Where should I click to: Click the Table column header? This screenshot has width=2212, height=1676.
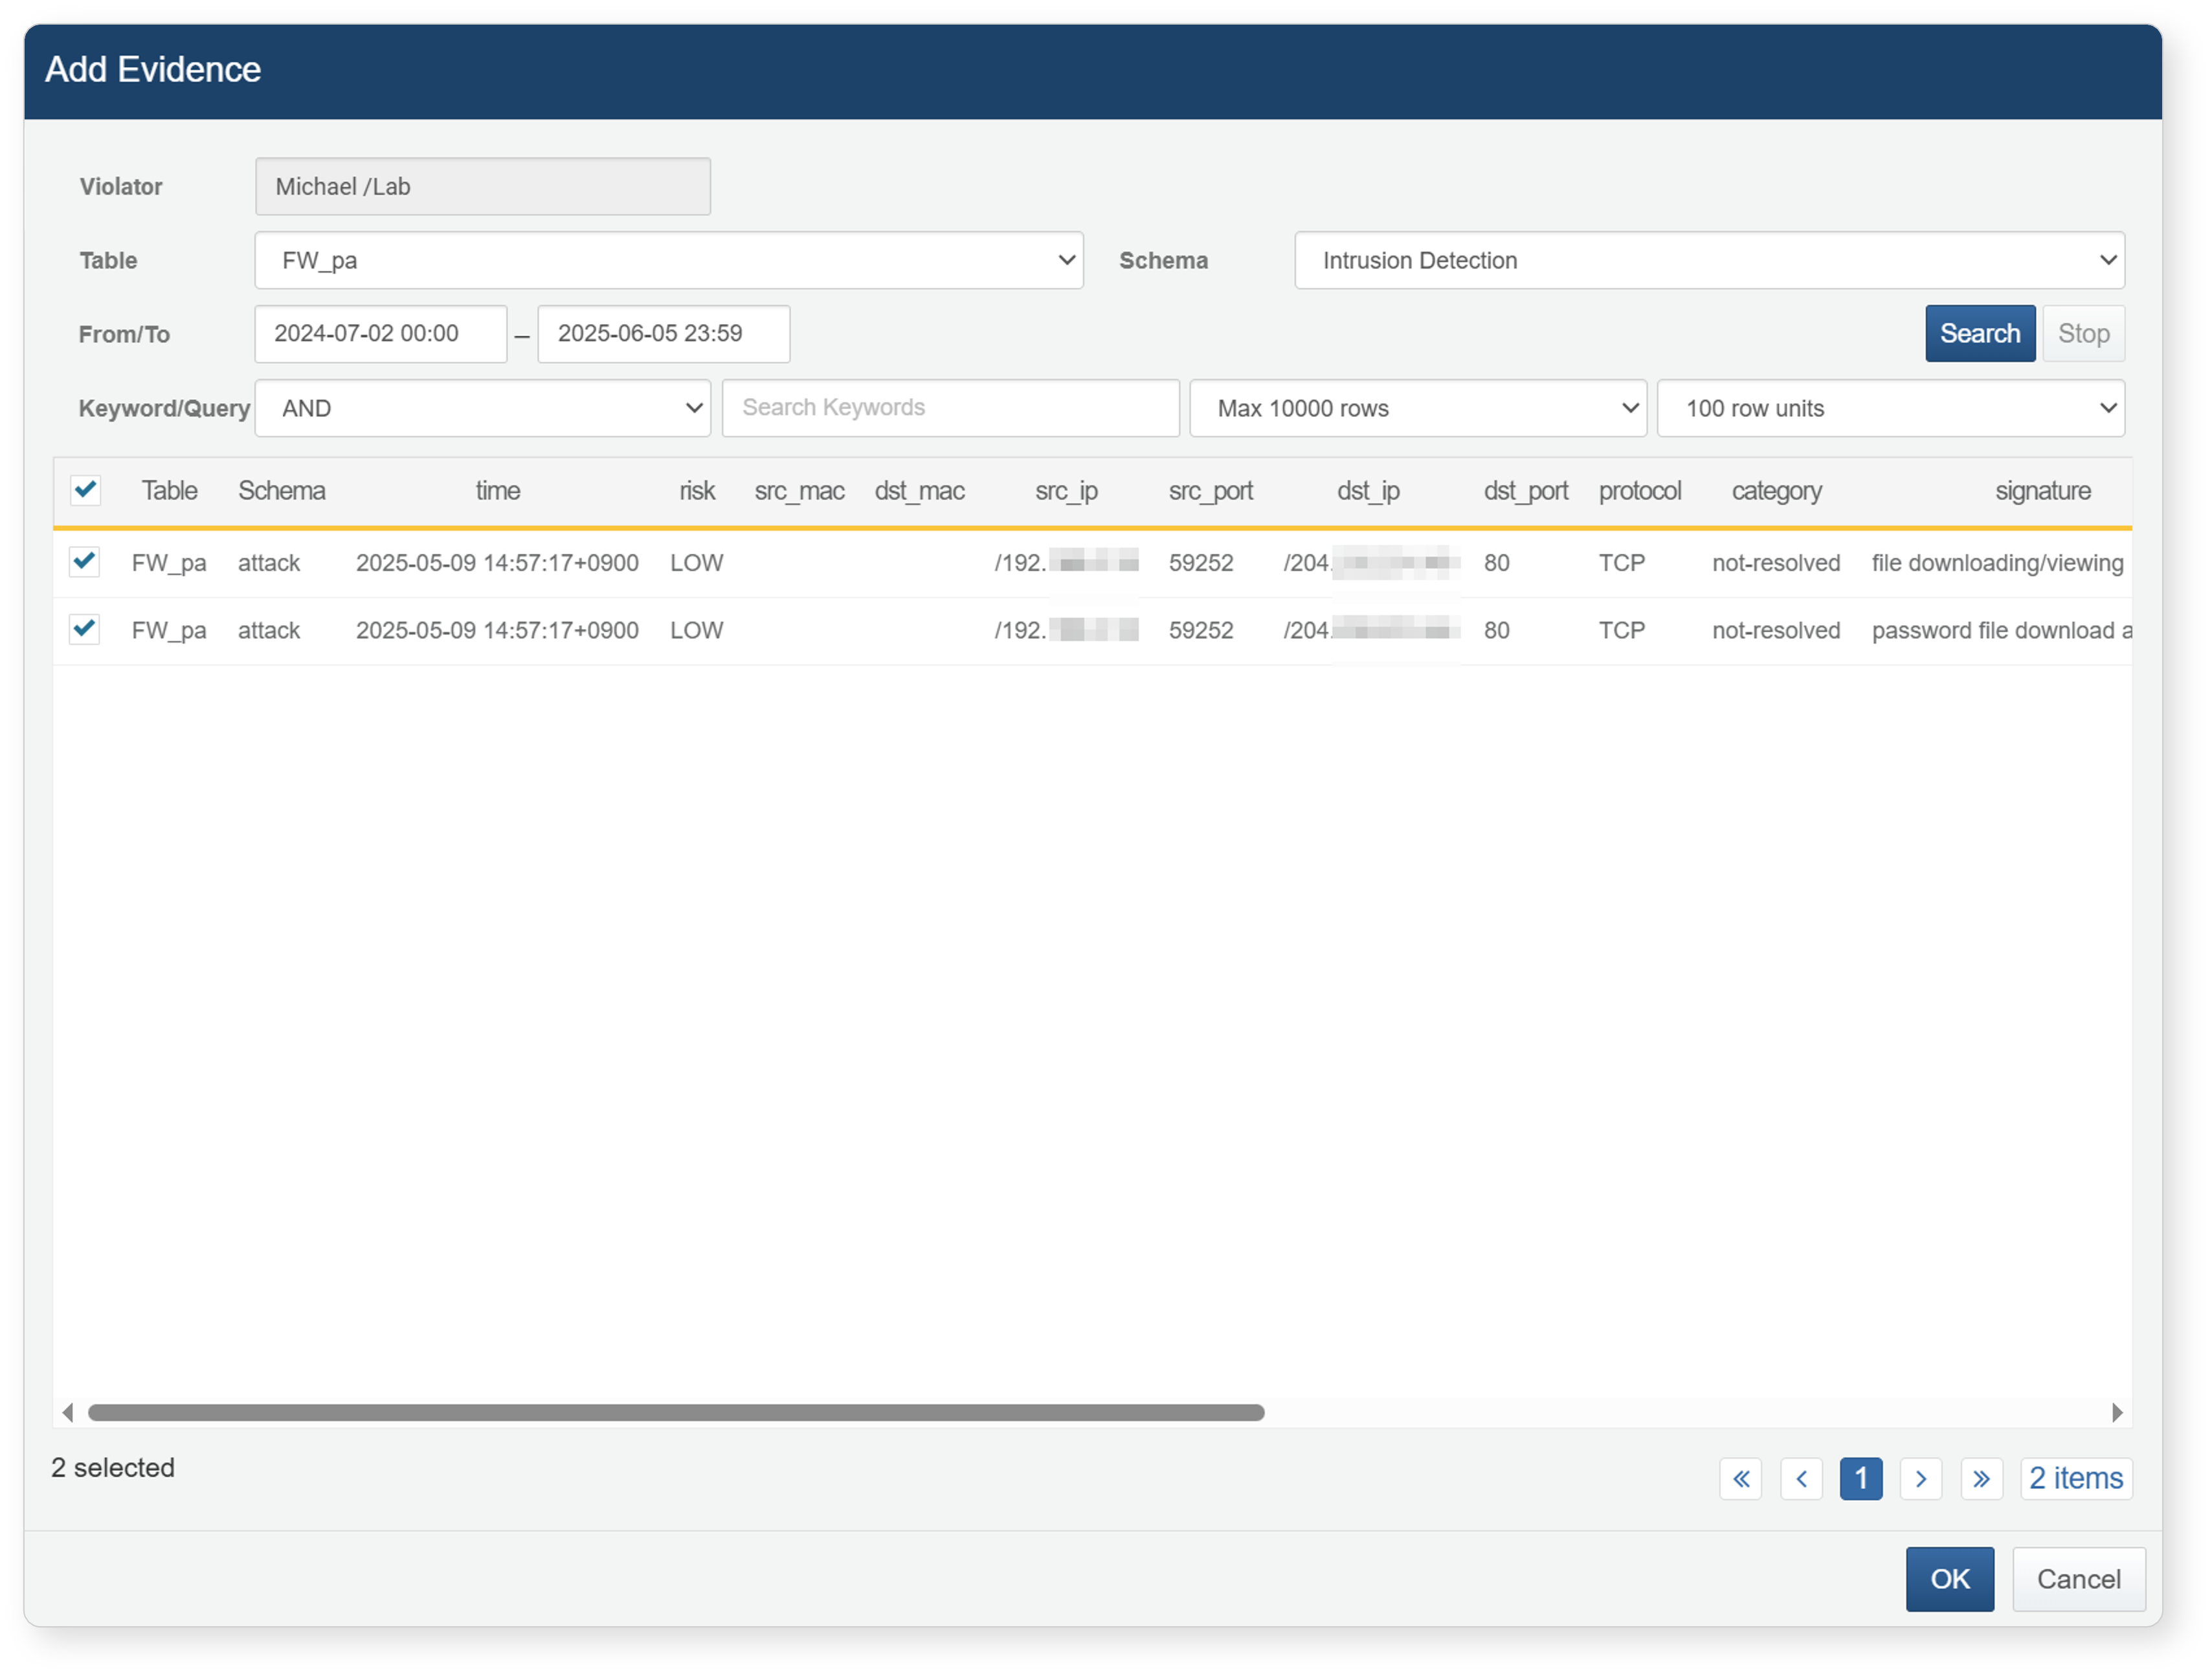coord(169,491)
